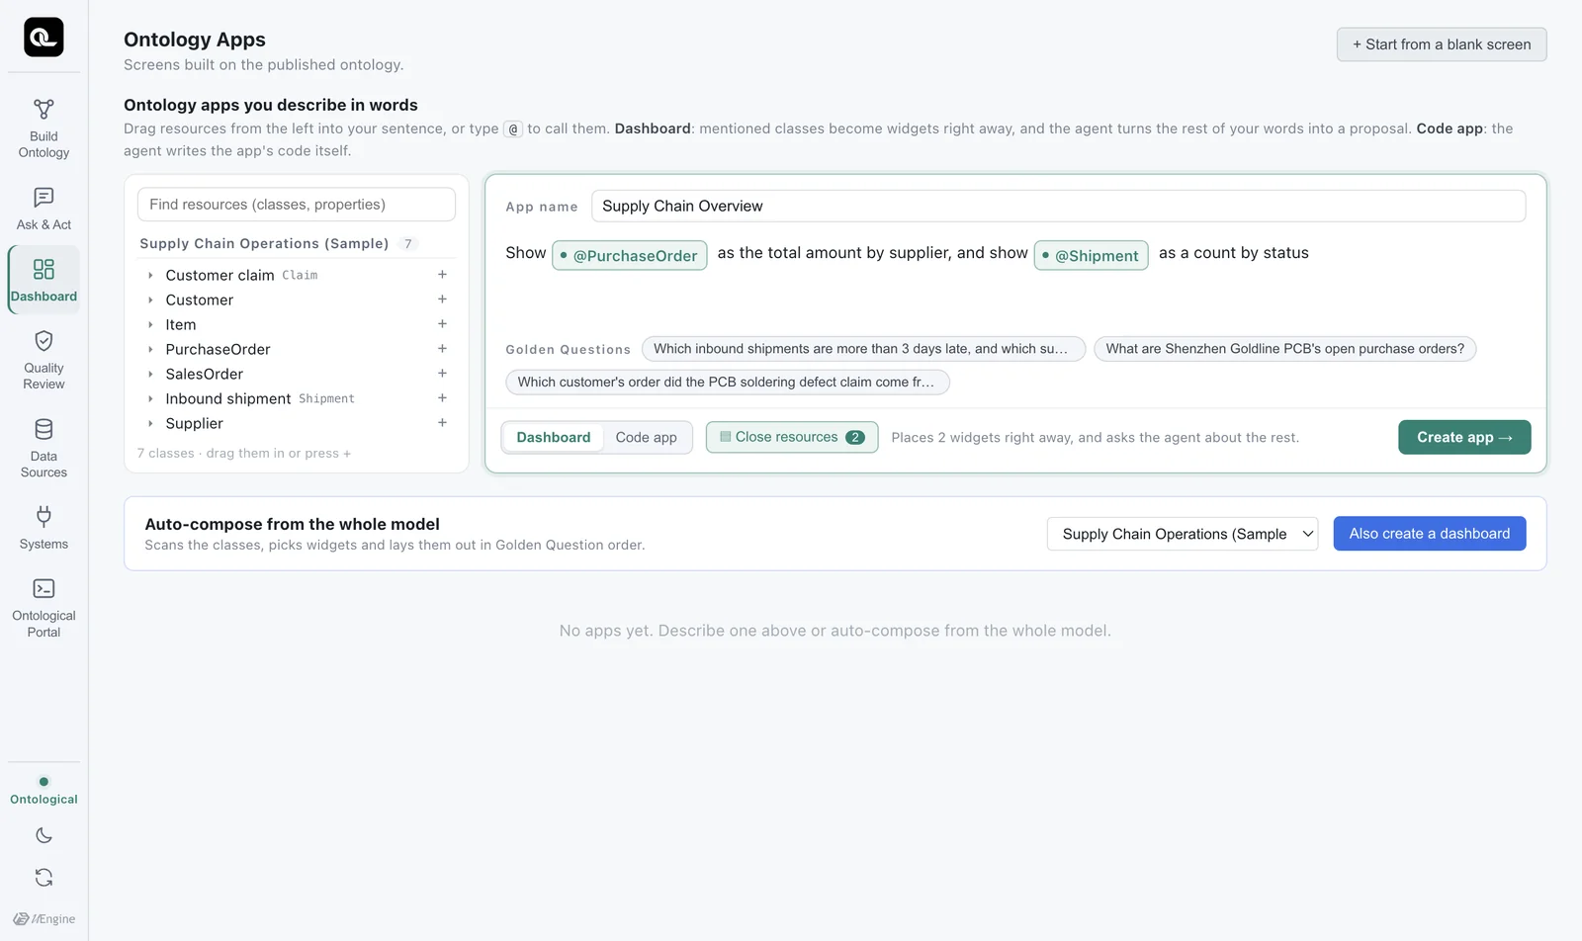1582x941 pixels.
Task: Go to Quality Review
Action: pyautogui.click(x=44, y=361)
